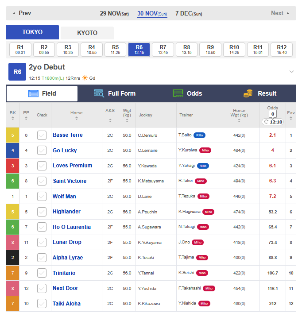Check the box for Basse Terre
The width and height of the screenshot is (302, 317).
(x=42, y=135)
